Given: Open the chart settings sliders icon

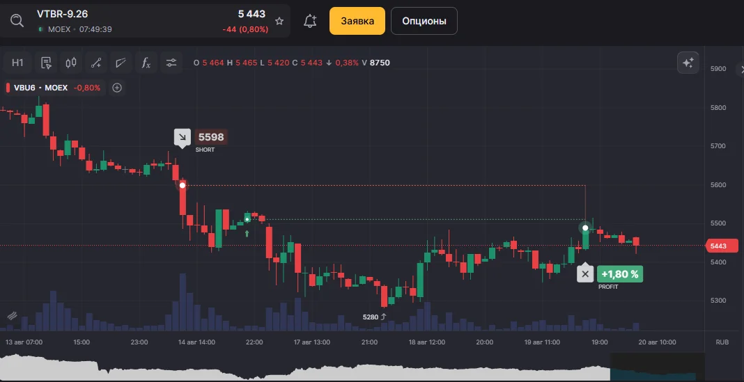Looking at the screenshot, I should (171, 63).
